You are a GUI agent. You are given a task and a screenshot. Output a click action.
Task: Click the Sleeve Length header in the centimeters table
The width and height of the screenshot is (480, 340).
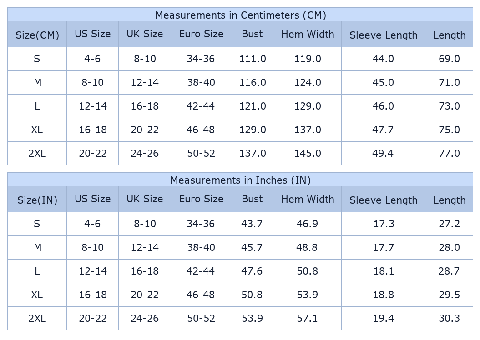[x=383, y=35]
